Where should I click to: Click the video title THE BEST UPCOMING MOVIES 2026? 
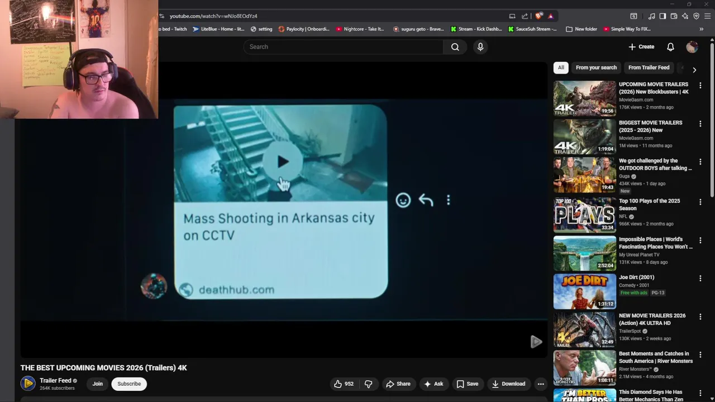(x=103, y=368)
